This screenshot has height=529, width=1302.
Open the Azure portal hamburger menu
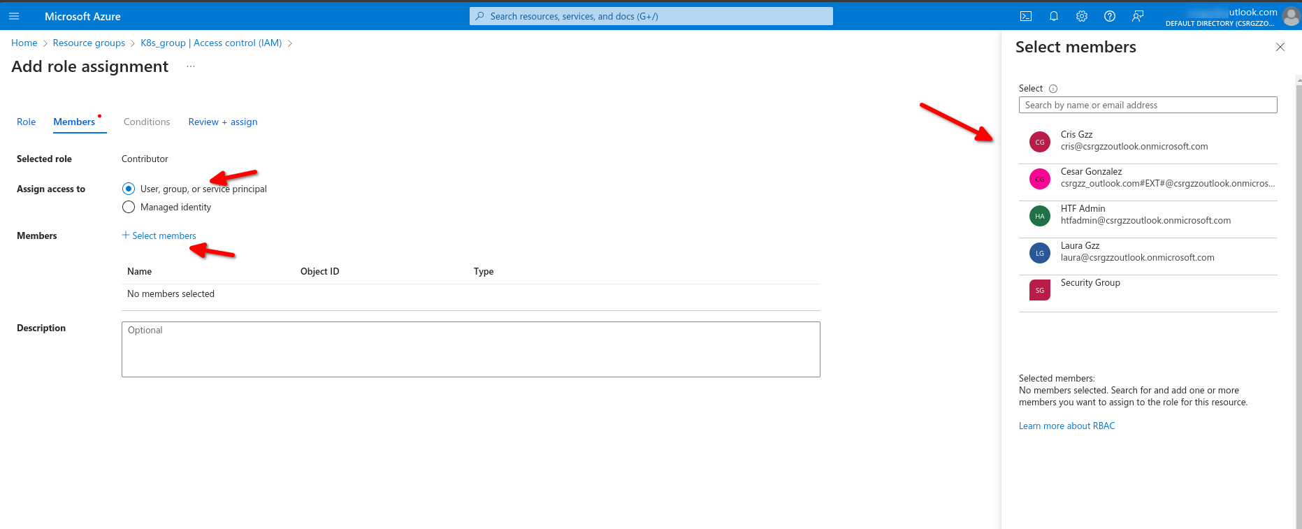click(14, 16)
